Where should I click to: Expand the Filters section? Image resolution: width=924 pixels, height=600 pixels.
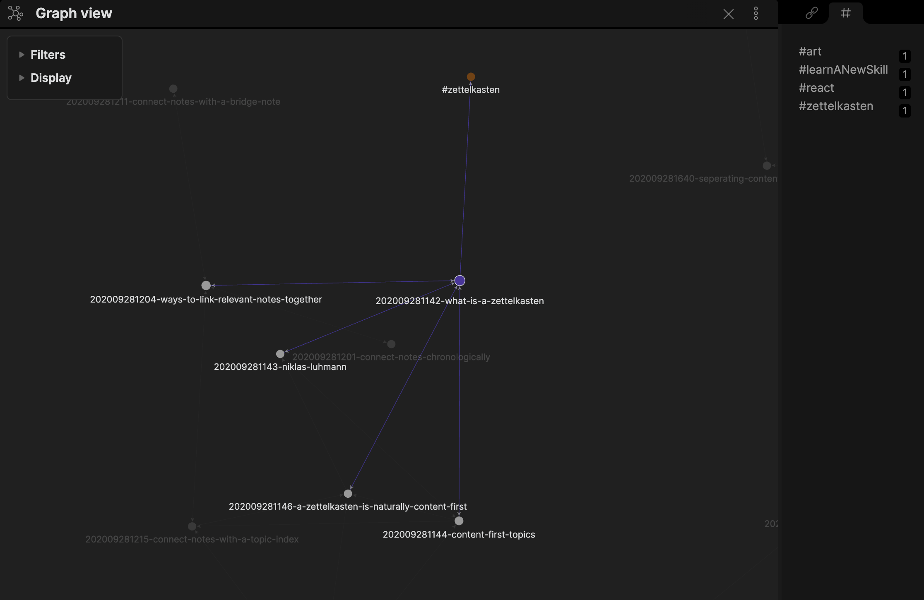point(48,55)
